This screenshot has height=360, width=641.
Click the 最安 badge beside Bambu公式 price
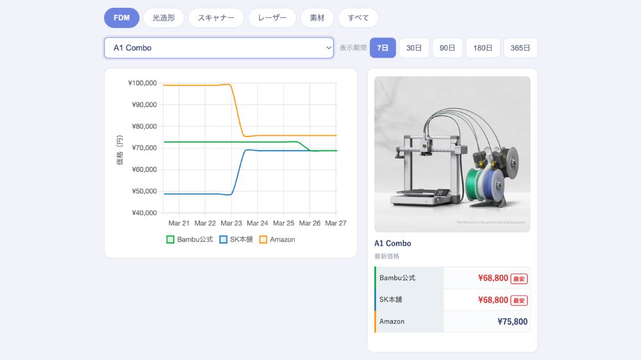[519, 279]
